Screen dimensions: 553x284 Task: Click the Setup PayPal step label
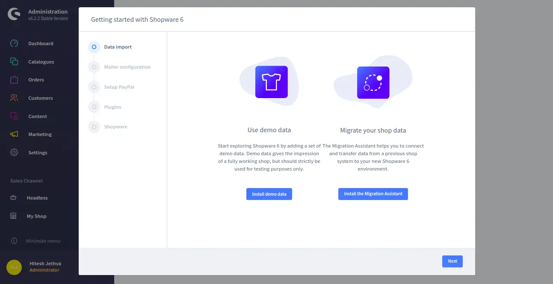(x=119, y=87)
